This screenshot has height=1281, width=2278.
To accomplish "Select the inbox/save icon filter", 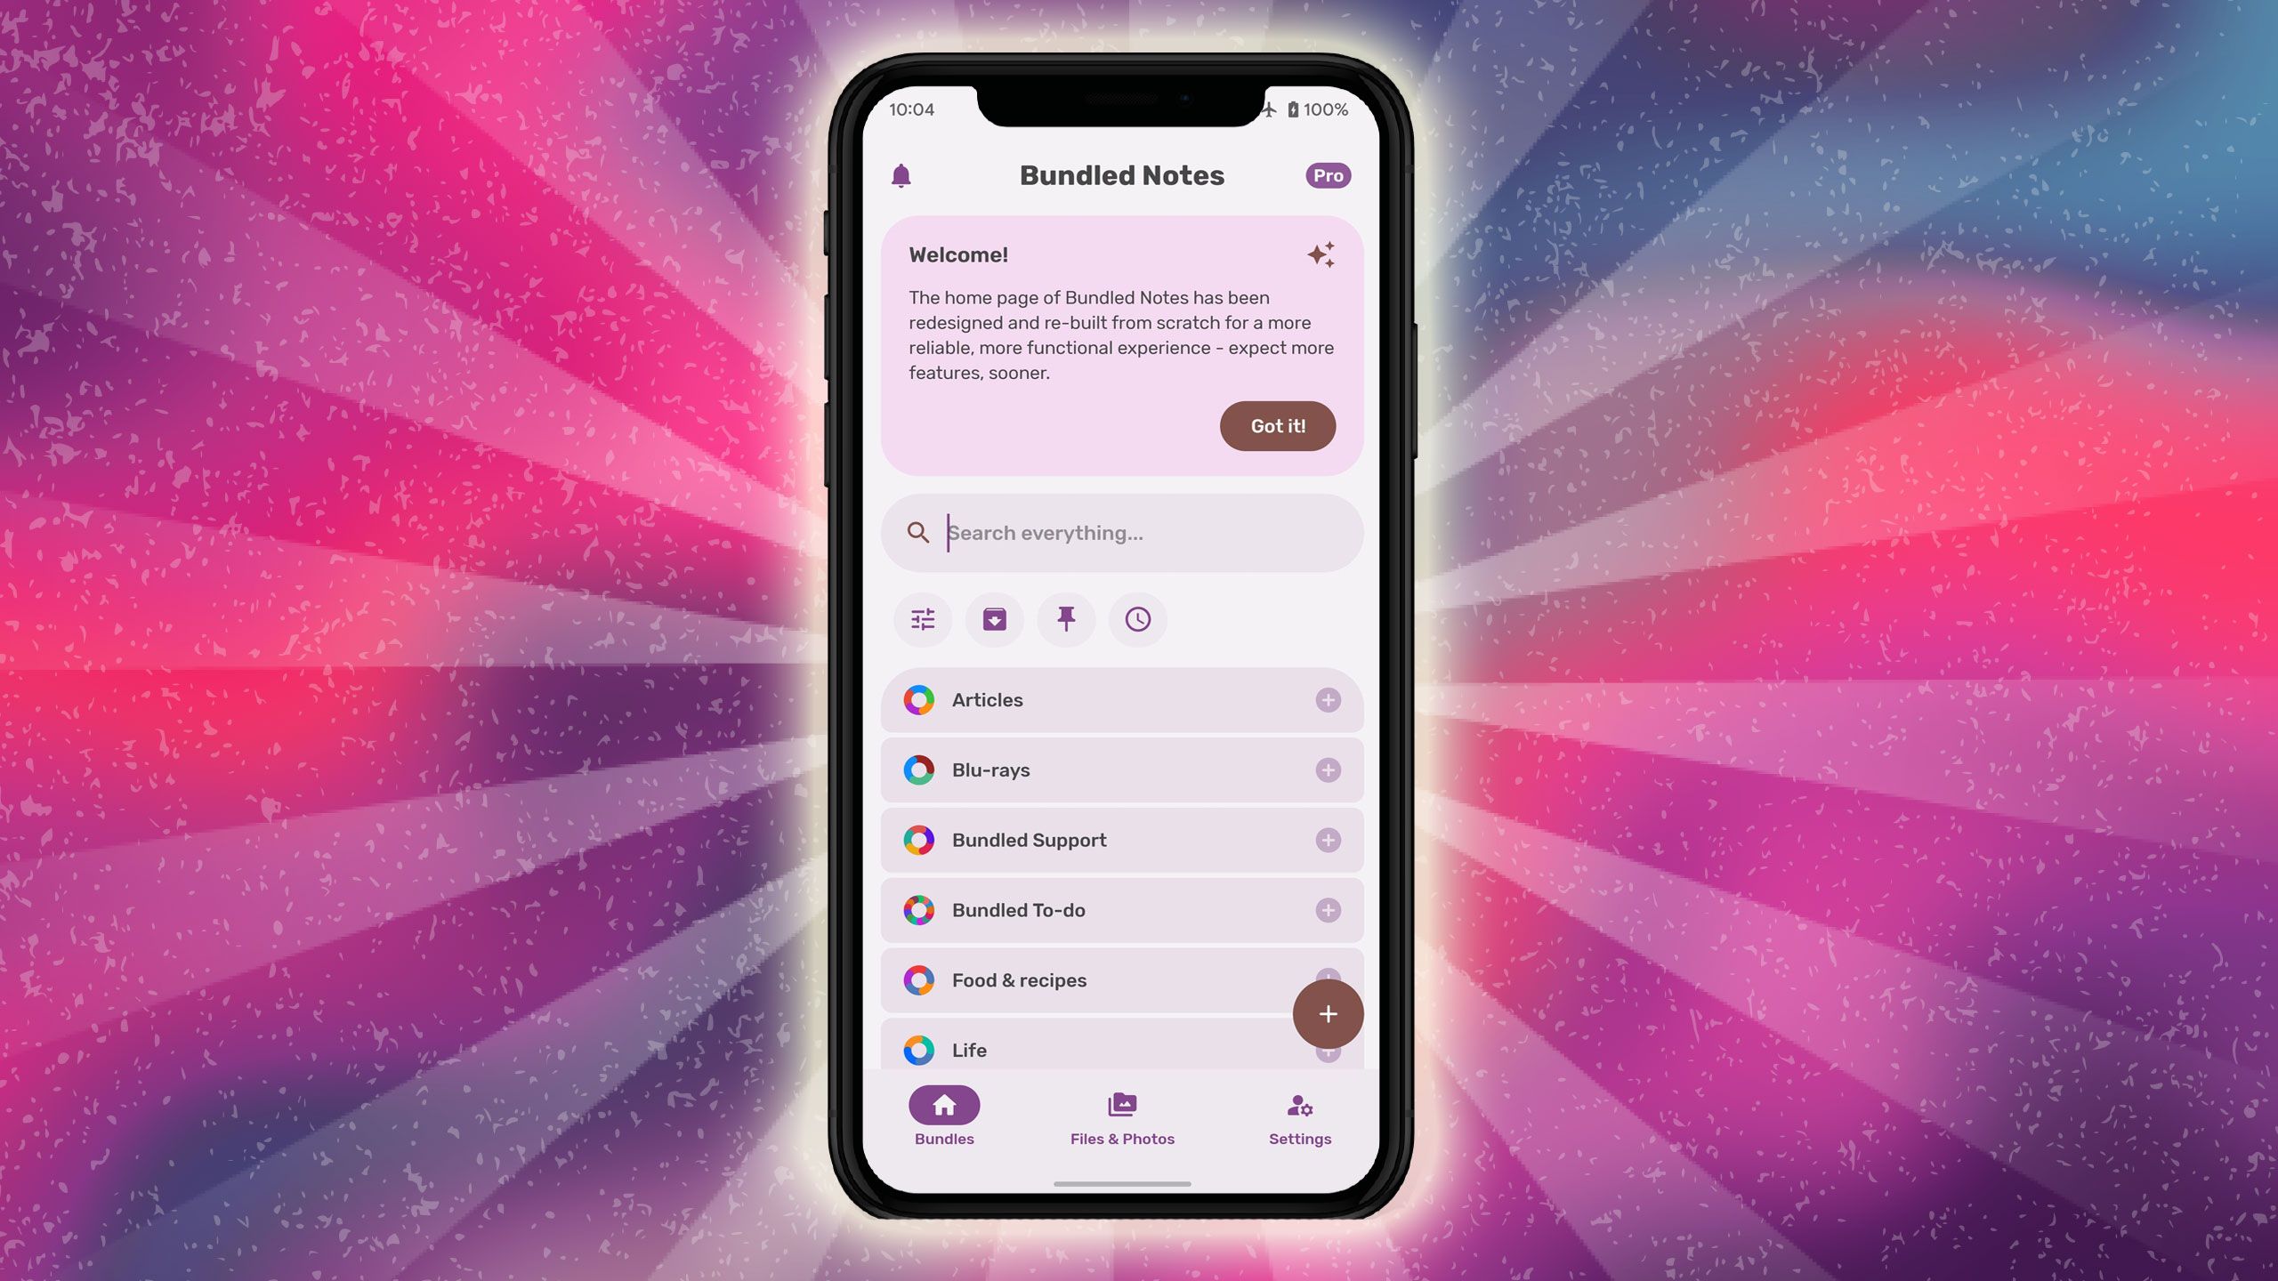I will pyautogui.click(x=993, y=619).
